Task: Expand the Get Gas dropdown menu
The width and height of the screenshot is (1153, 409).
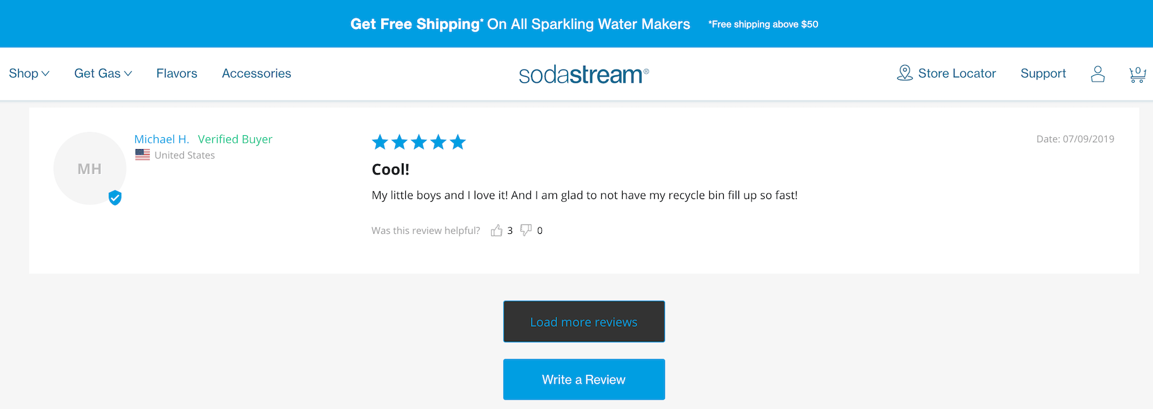Action: coord(103,73)
